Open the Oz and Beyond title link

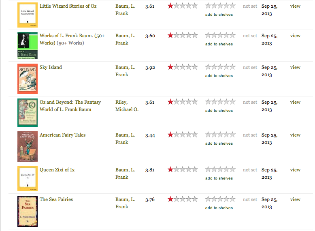click(70, 106)
